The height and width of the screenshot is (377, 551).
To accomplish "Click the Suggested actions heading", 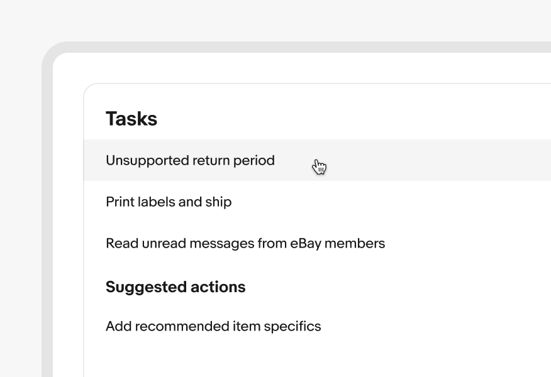I will click(175, 287).
